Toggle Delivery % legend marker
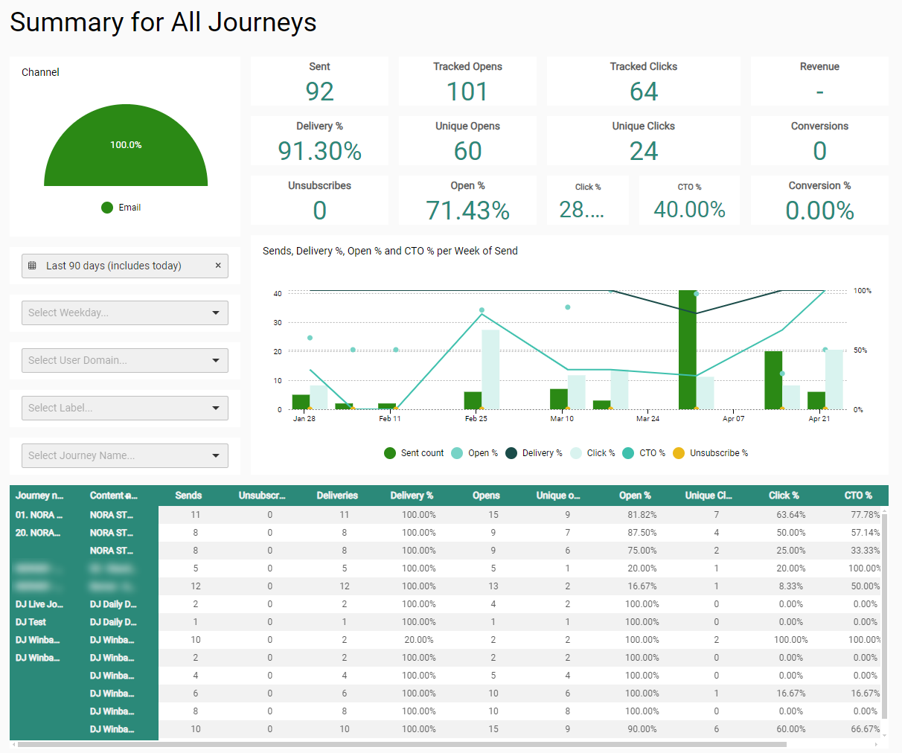Viewport: 902px width, 753px height. (511, 453)
